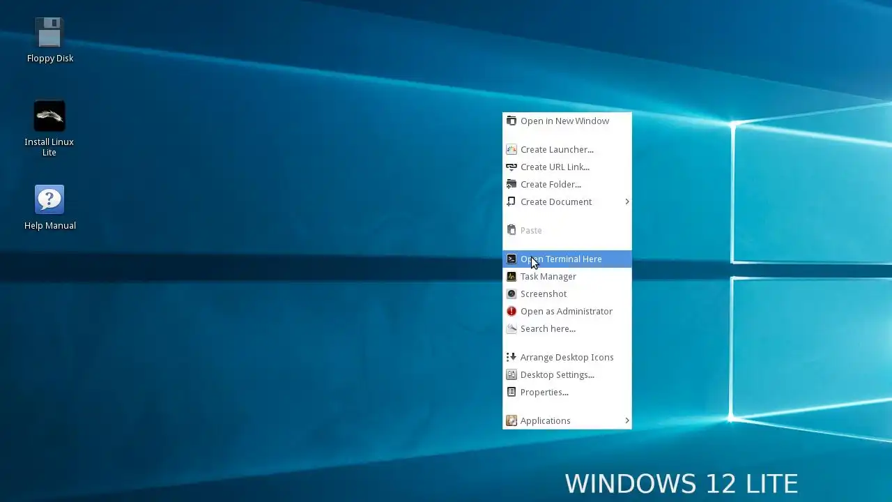Open the Help Manual desktop icon
This screenshot has width=892, height=502.
[49, 200]
